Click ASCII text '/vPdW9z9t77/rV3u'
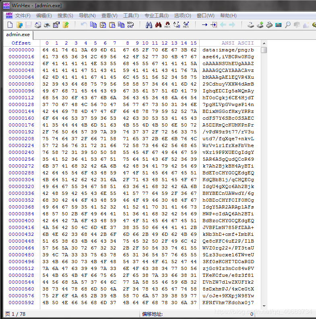Image resolution: width=316 pixels, height=319 pixels. click(228, 132)
